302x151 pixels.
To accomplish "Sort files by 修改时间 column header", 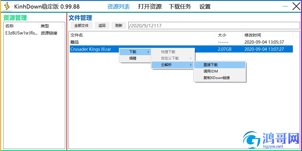I will tap(267, 35).
